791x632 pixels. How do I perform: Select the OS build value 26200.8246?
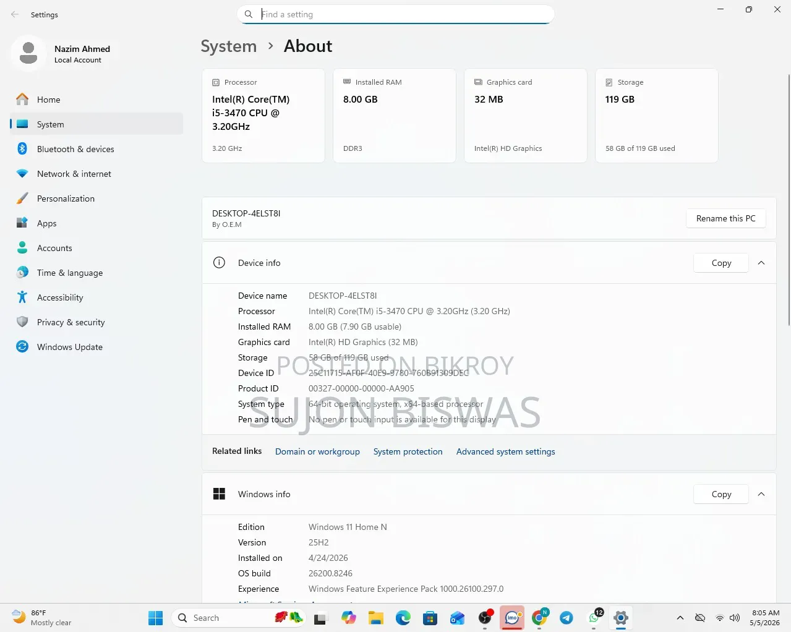point(330,573)
